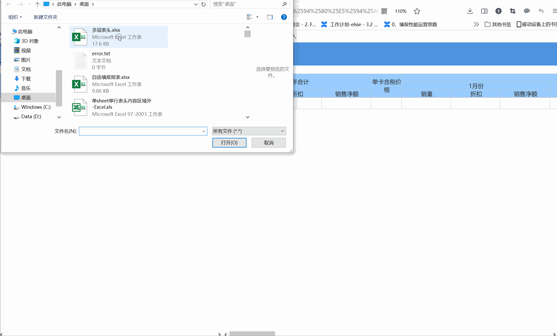Image resolution: width=557 pixels, height=336 pixels.
Task: Select the 自由填报报表.xlsx file
Action: click(111, 77)
